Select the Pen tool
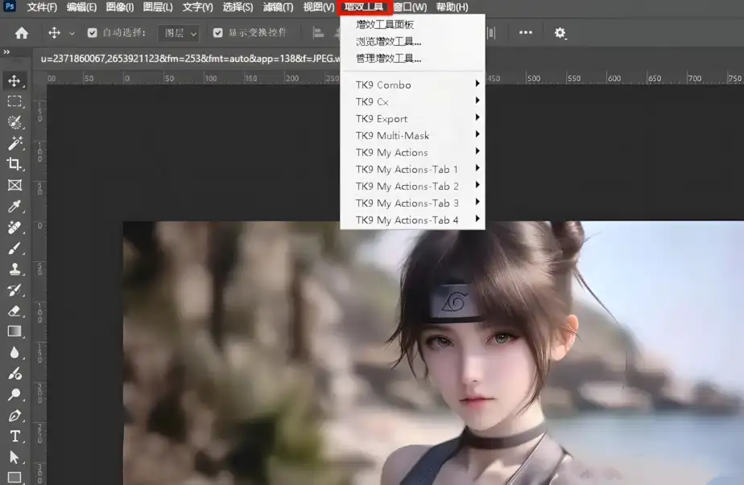The image size is (744, 485). click(14, 415)
